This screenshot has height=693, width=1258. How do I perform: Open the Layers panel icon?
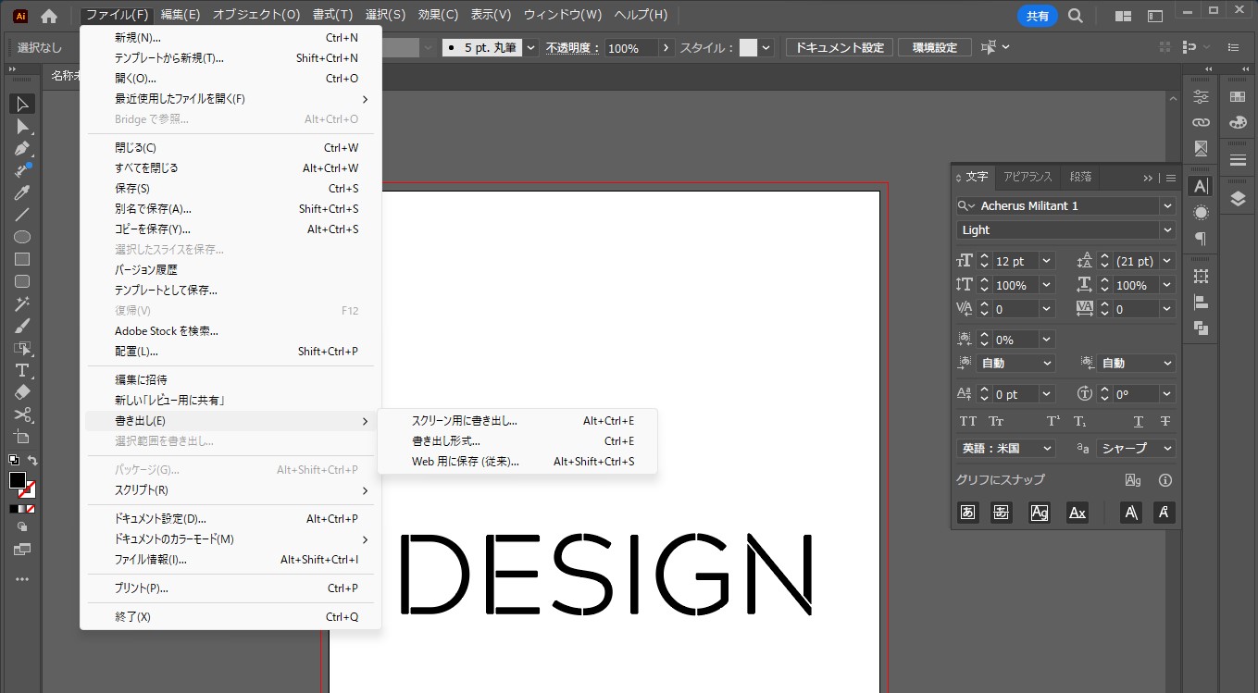(1238, 198)
